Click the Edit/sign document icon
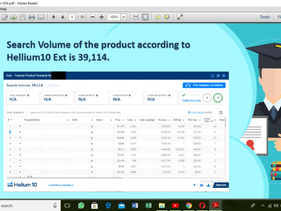Viewport: 281px width, 211px height. coord(5,17)
